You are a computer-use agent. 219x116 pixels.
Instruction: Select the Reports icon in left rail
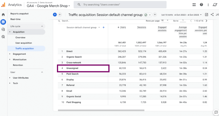tap(3, 22)
